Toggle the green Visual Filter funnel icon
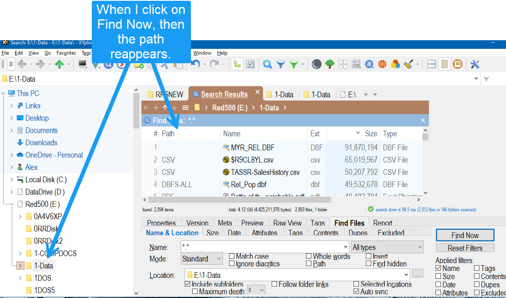This screenshot has width=506, height=298. (x=294, y=64)
